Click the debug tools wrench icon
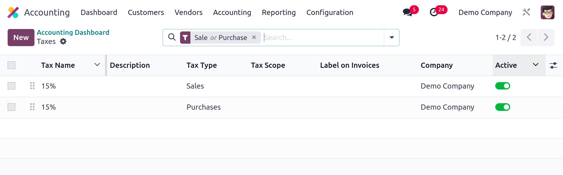 [x=526, y=12]
